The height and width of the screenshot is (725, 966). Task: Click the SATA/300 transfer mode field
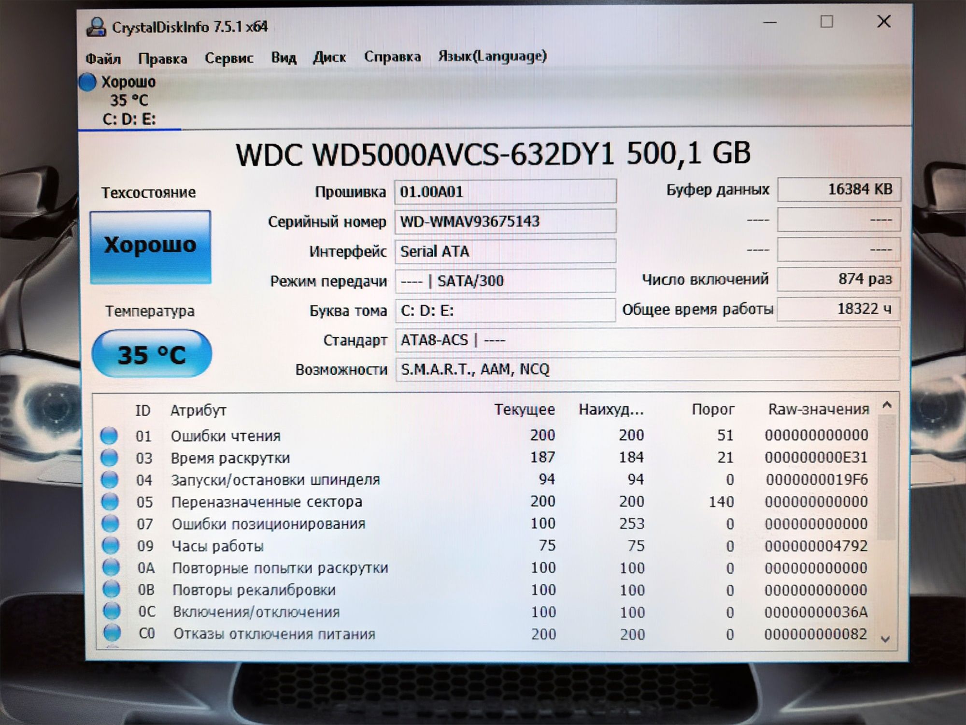(x=505, y=281)
